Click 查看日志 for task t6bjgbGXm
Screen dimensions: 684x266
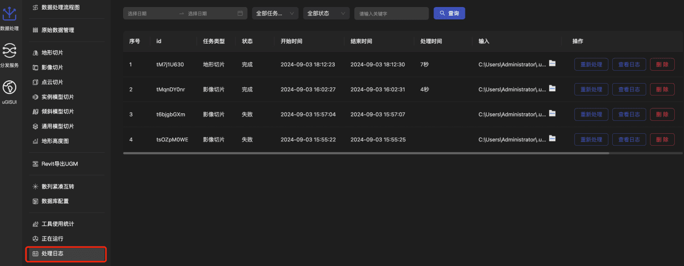(x=629, y=114)
